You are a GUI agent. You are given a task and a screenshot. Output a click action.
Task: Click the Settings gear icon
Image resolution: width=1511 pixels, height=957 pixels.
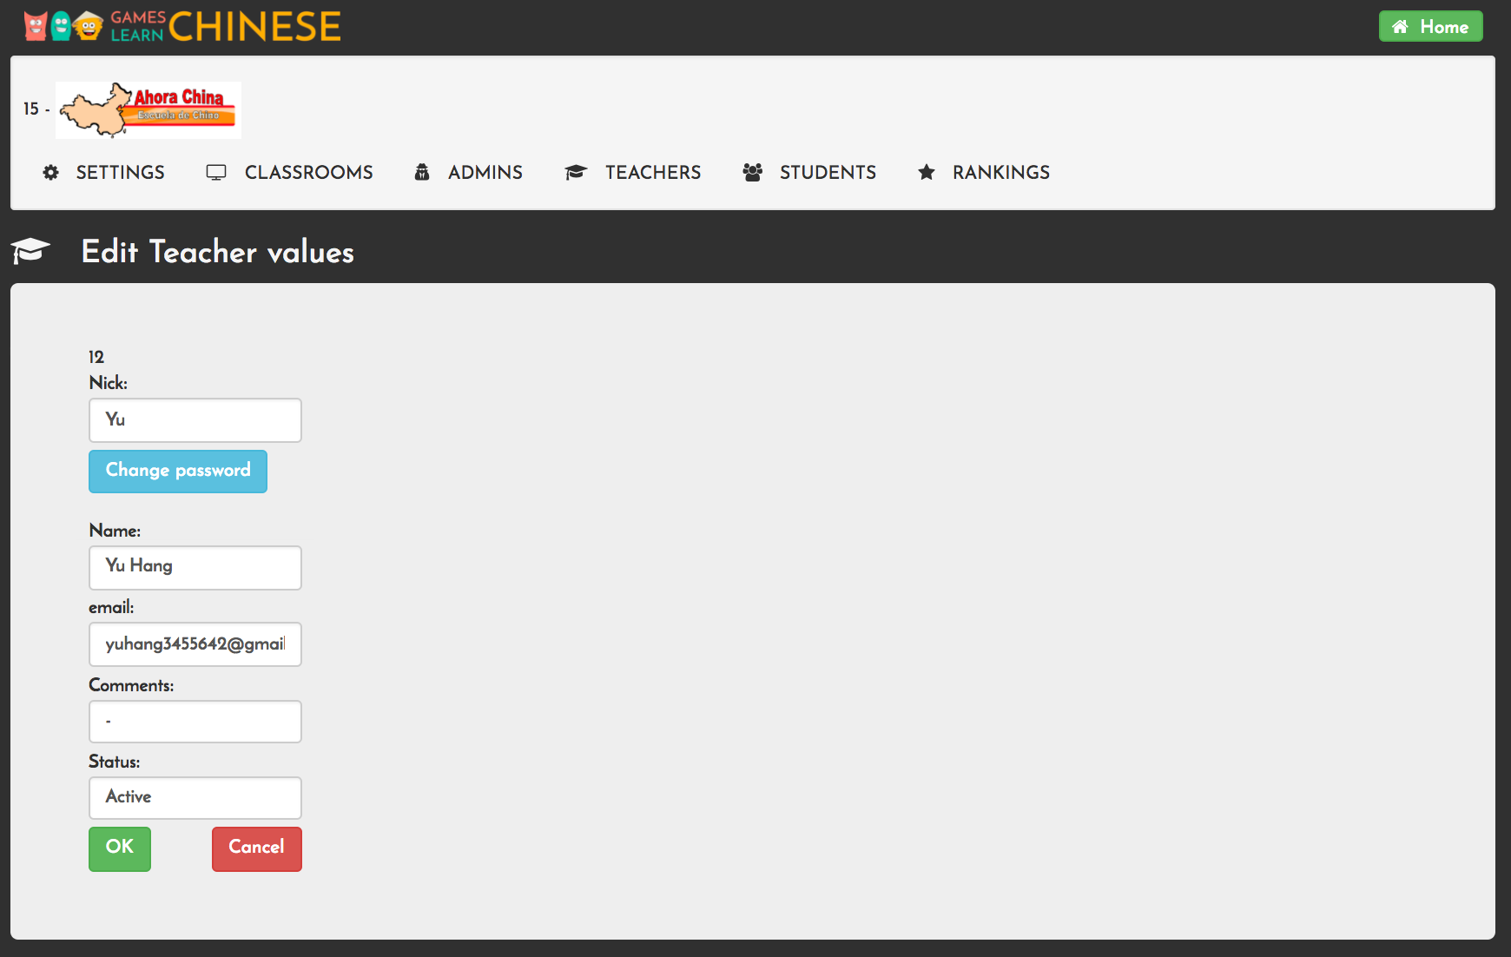pyautogui.click(x=51, y=173)
